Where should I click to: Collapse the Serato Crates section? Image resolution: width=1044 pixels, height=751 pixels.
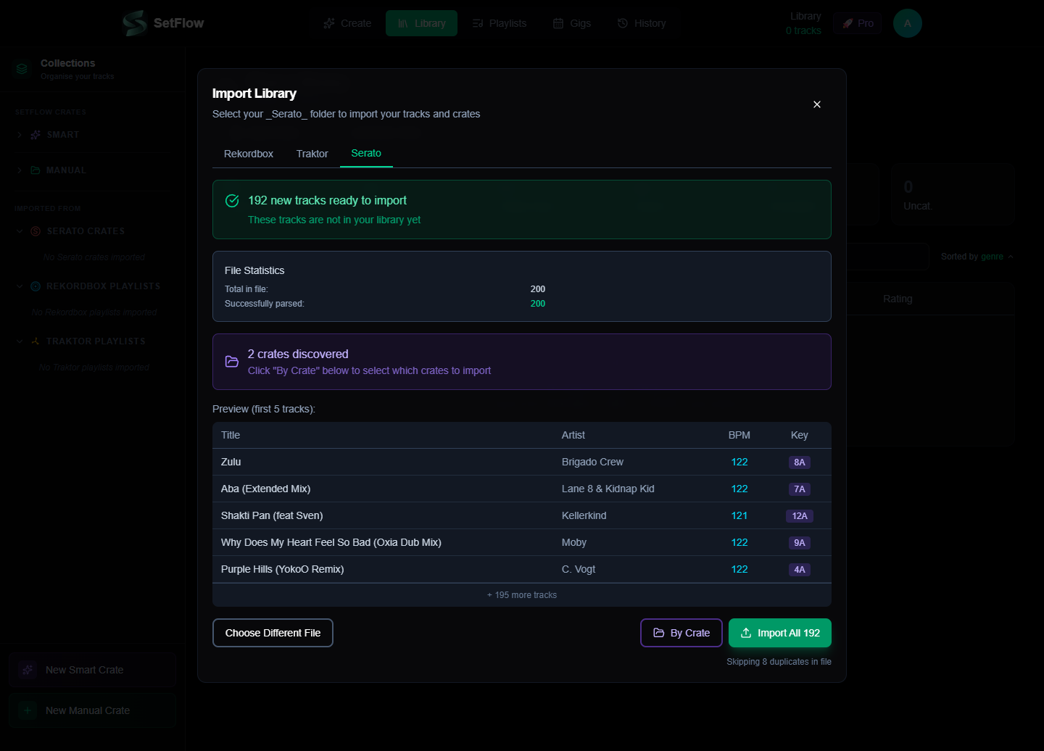point(20,231)
